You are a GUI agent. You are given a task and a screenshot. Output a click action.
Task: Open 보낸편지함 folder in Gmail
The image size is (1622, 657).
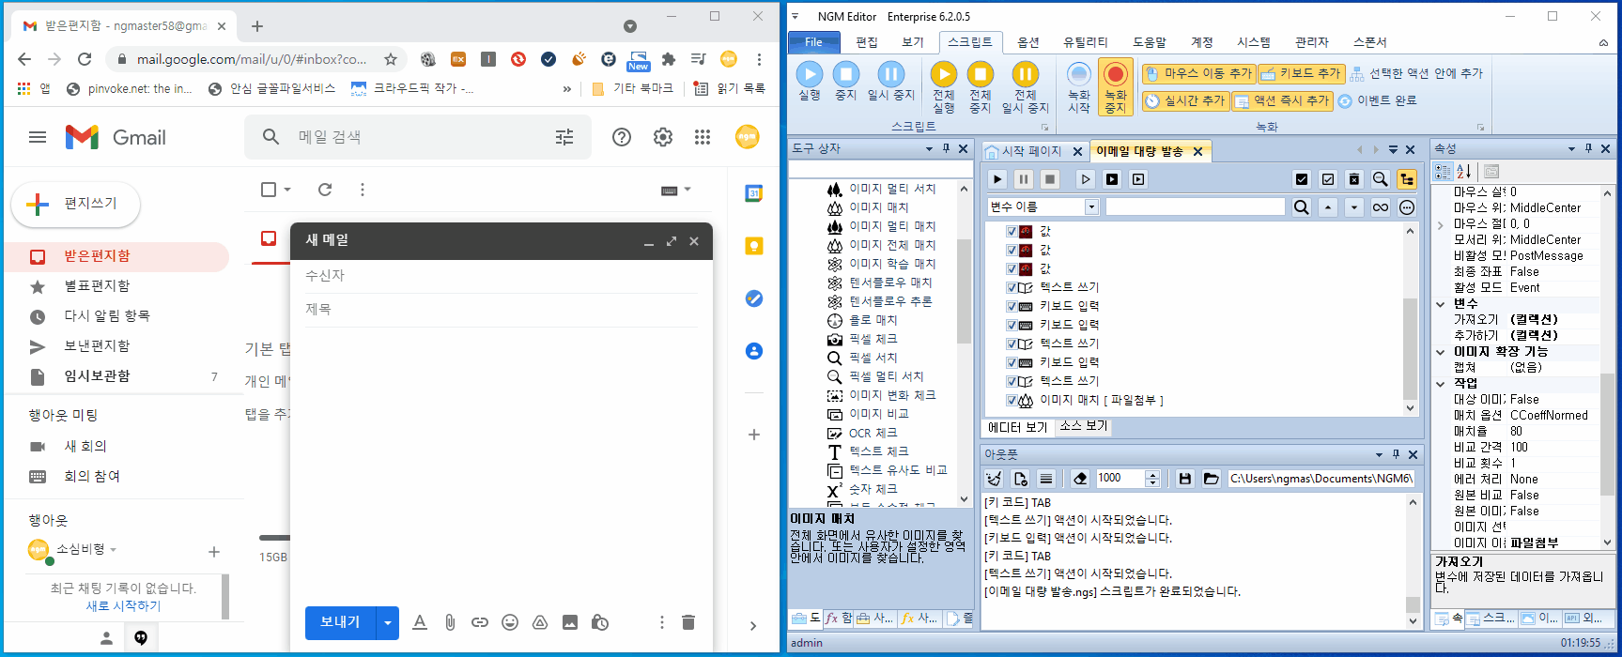click(97, 345)
